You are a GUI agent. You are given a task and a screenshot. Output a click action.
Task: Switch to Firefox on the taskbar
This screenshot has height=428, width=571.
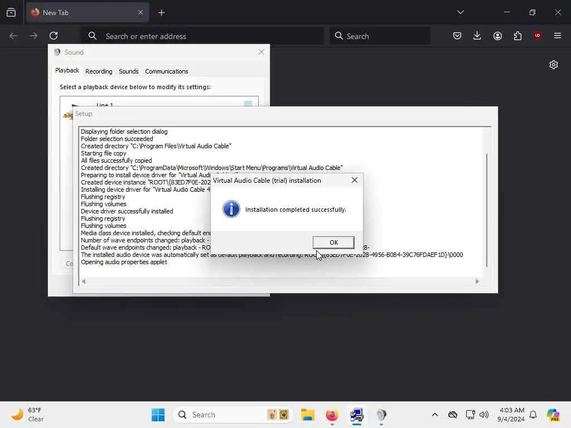pos(332,415)
